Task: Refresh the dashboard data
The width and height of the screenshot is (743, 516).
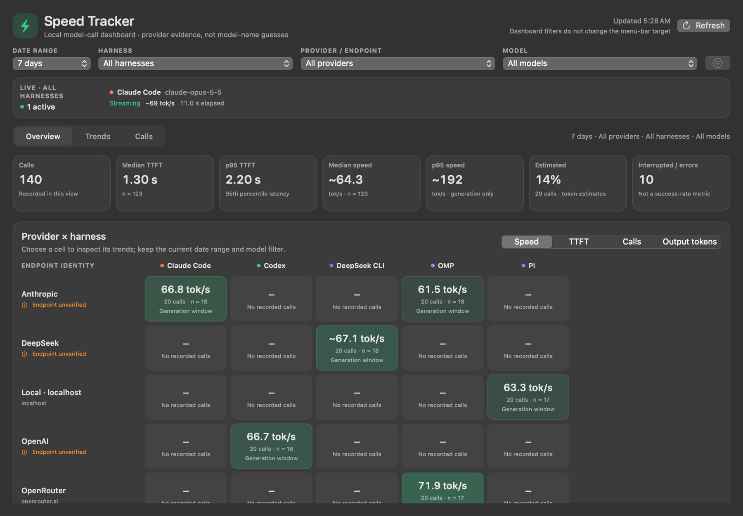Action: pos(703,26)
